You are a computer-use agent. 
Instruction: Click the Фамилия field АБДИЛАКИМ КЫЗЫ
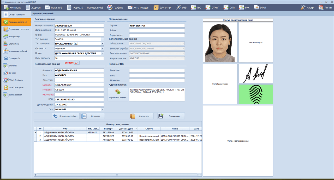pyautogui.click(x=79, y=70)
